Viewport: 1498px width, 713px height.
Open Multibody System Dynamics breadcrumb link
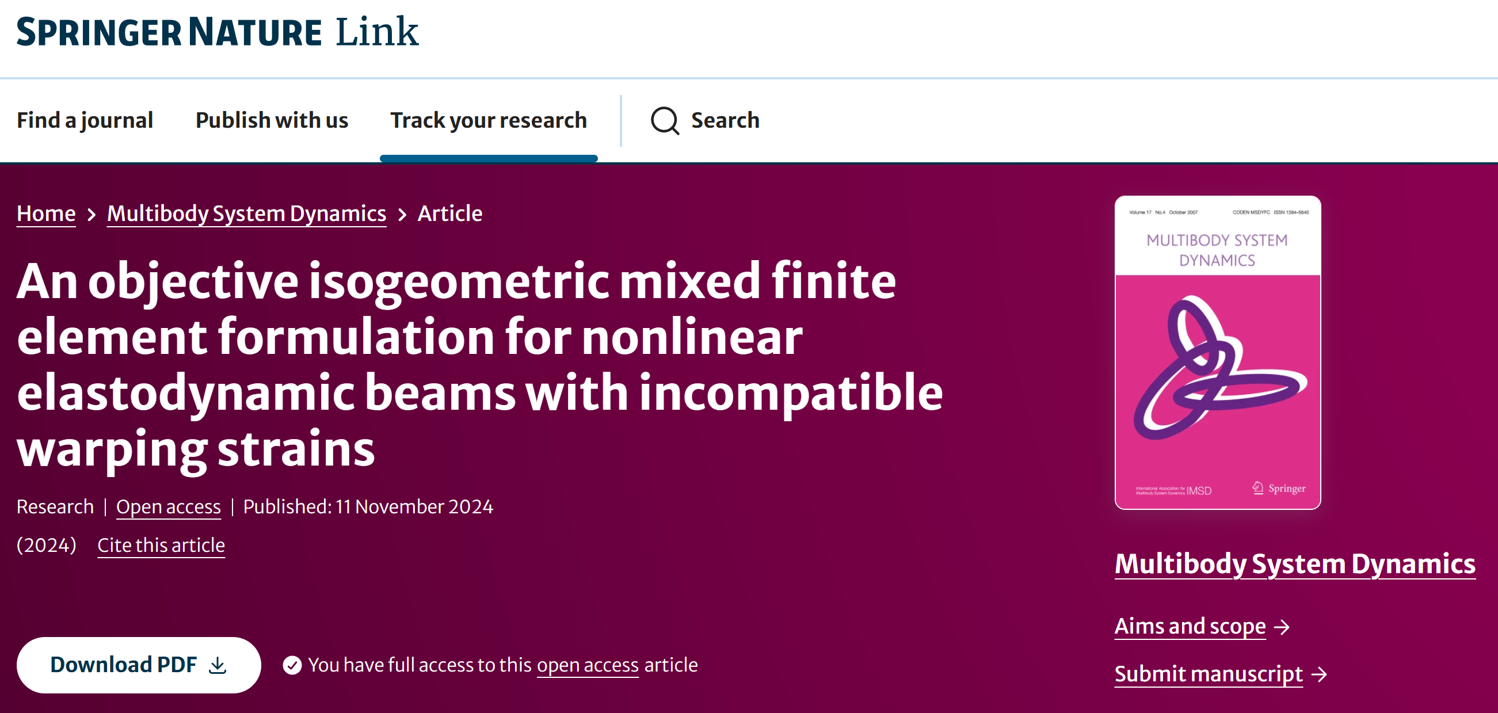[246, 214]
